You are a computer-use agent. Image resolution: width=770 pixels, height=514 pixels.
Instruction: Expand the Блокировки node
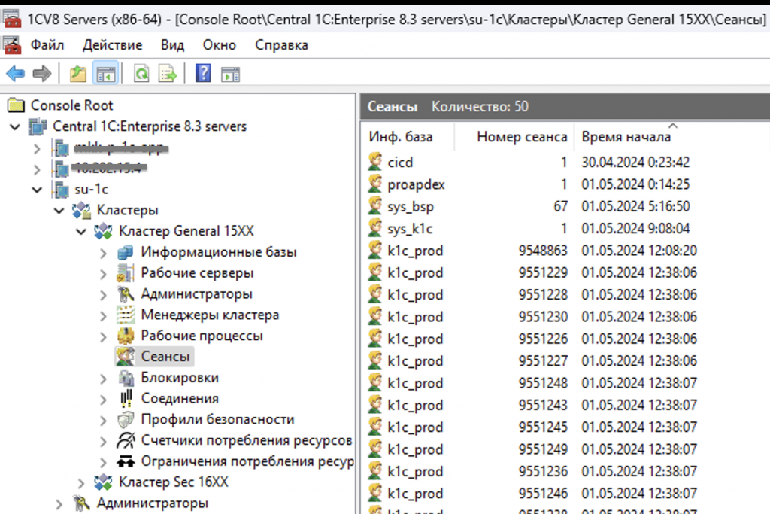click(x=103, y=379)
